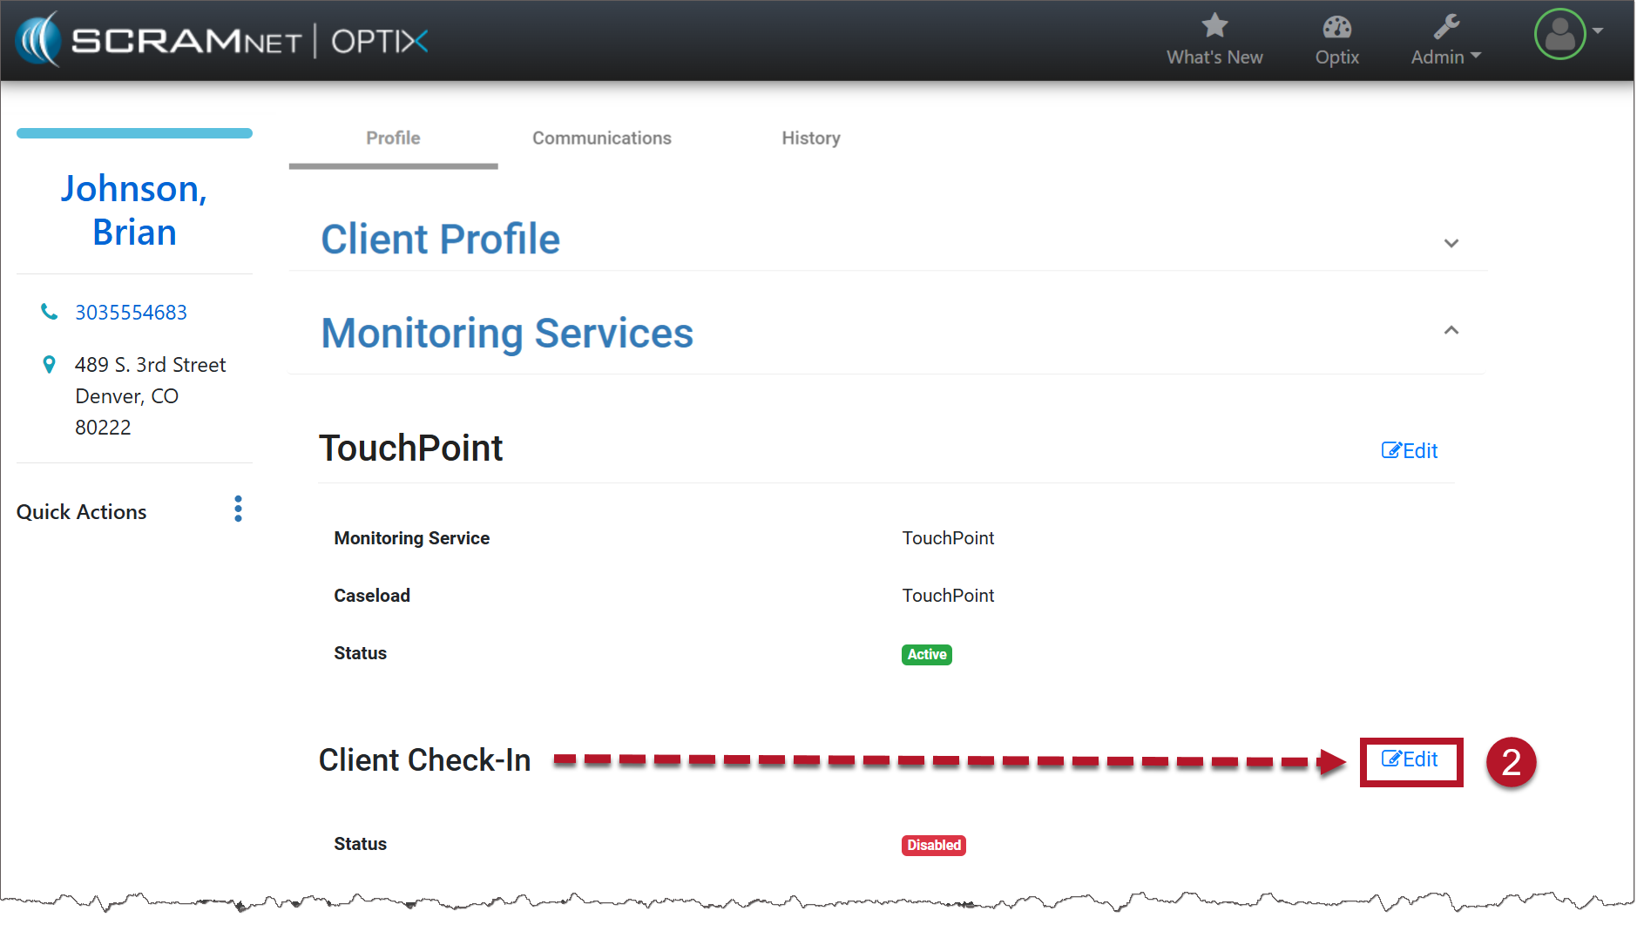Viewport: 1637px width, 931px height.
Task: Switch to the Communications tab
Action: (601, 138)
